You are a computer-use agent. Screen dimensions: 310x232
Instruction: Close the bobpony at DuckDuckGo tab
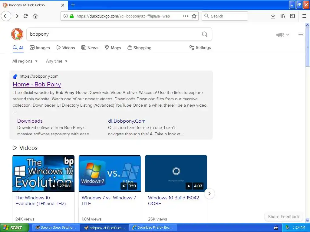63,5
